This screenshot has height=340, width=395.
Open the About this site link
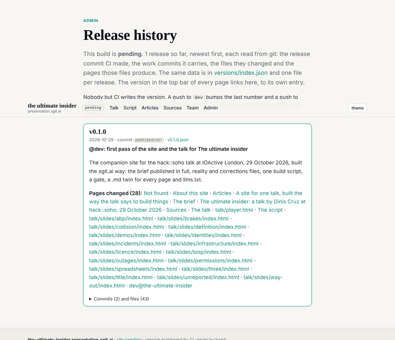point(190,193)
